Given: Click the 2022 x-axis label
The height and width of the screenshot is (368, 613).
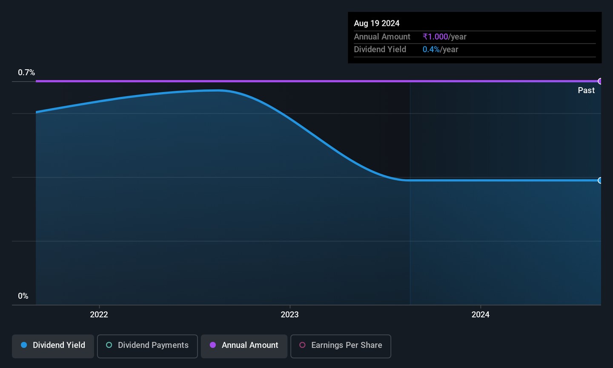Looking at the screenshot, I should (x=99, y=314).
